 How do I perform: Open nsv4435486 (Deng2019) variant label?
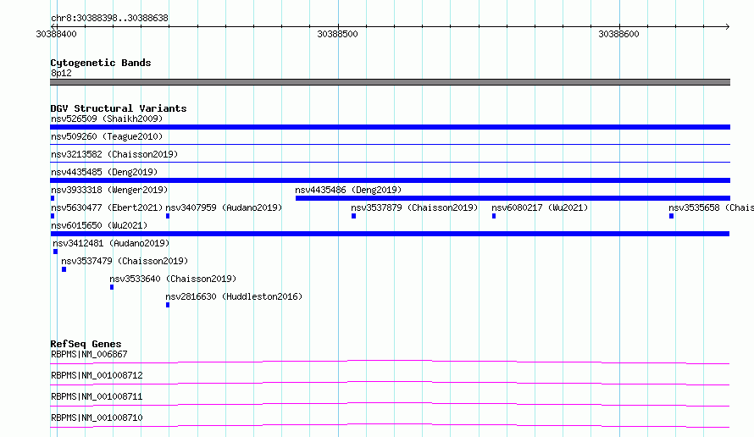pyautogui.click(x=348, y=190)
